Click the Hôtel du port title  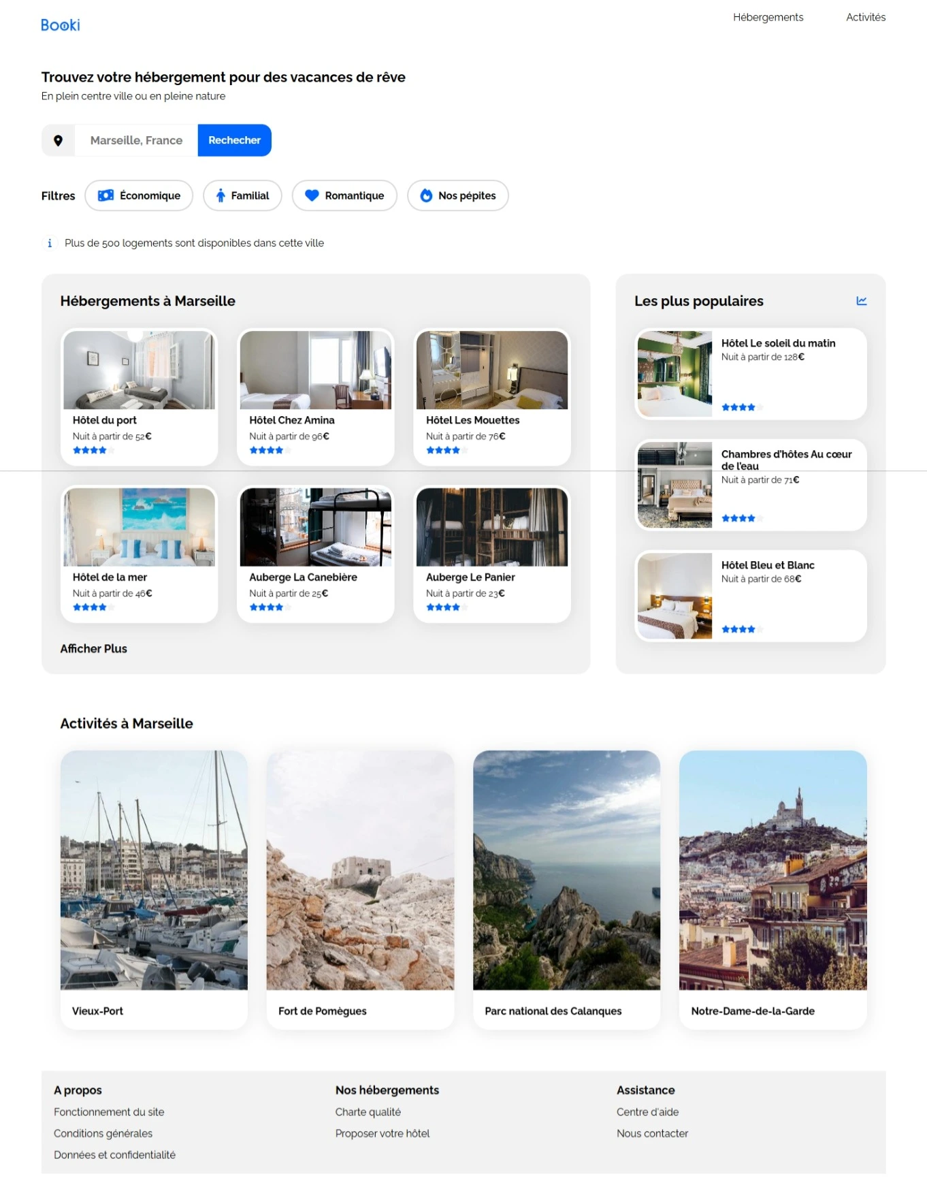tap(105, 420)
